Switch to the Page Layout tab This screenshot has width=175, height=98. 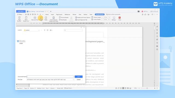click(x=59, y=14)
